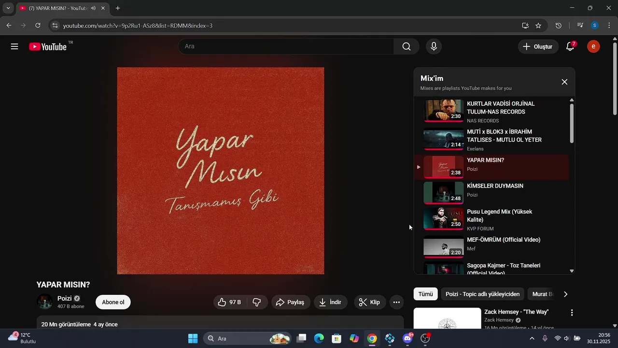This screenshot has width=618, height=348.
Task: Share the video with Paylaş
Action: 291,302
